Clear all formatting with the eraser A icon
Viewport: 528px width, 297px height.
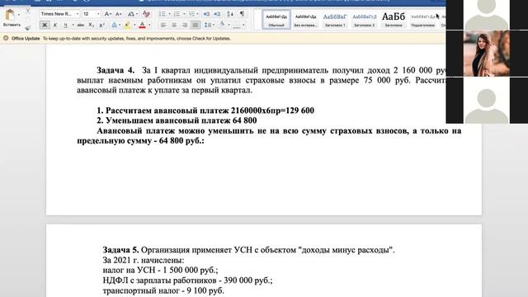(146, 14)
